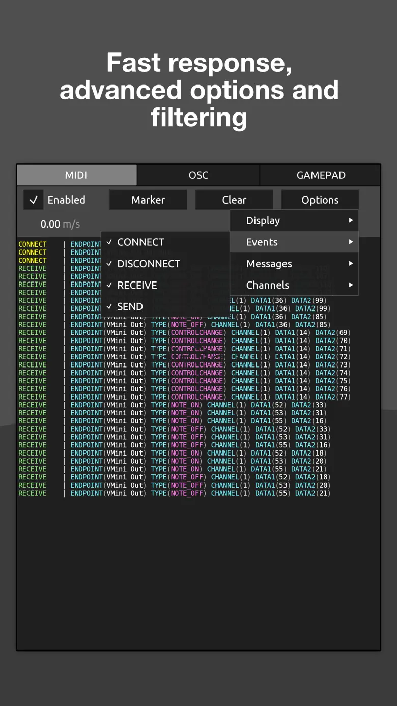Select log row with DATA2(69)
The height and width of the screenshot is (706, 397).
pos(184,332)
